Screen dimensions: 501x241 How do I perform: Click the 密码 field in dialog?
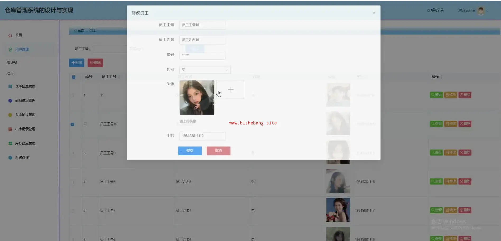202,55
